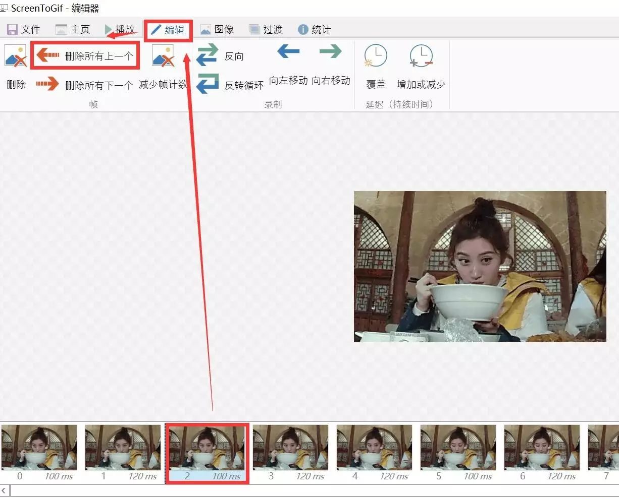Click the GIF preview image in canvas

(x=480, y=267)
